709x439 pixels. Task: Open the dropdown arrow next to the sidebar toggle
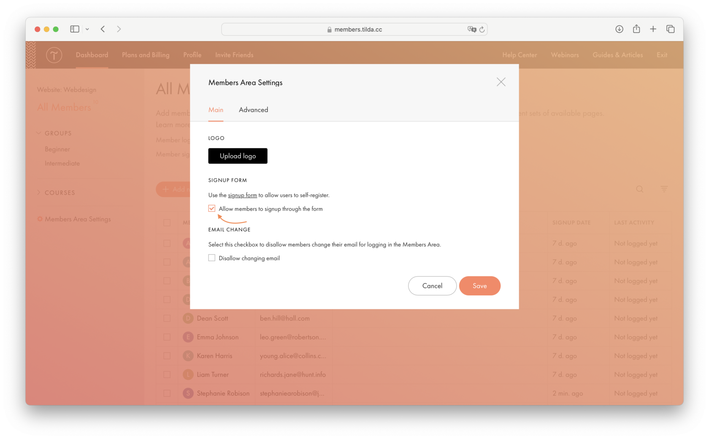pyautogui.click(x=87, y=29)
